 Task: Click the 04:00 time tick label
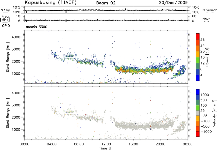coord(52,144)
